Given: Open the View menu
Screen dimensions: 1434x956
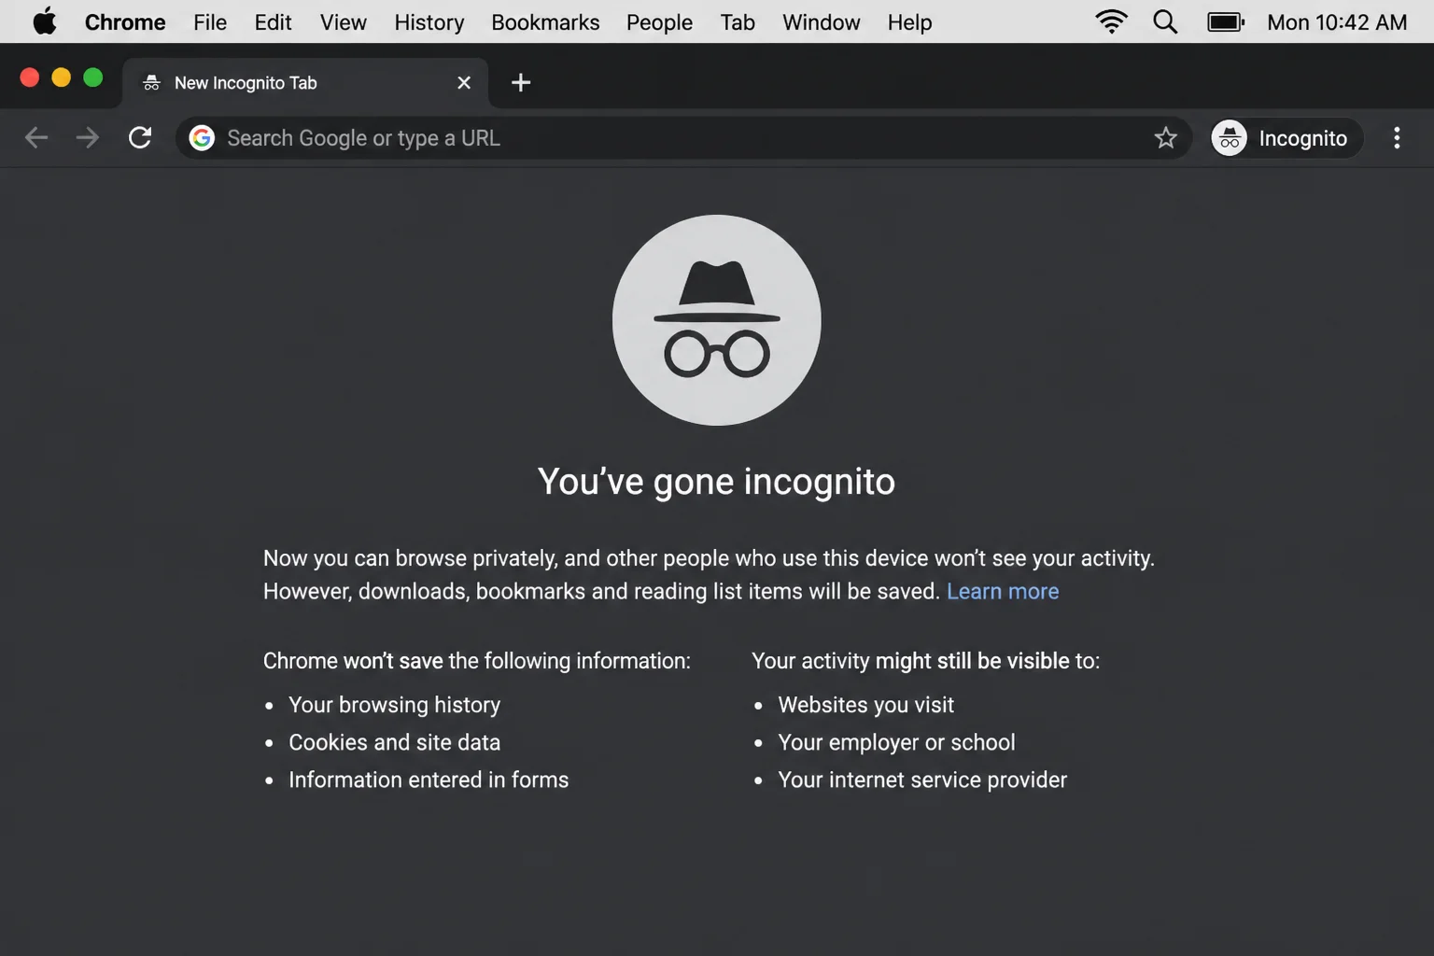Looking at the screenshot, I should pos(343,22).
